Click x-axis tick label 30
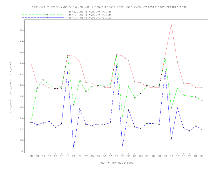The height and width of the screenshot is (170, 220). pos(92,156)
